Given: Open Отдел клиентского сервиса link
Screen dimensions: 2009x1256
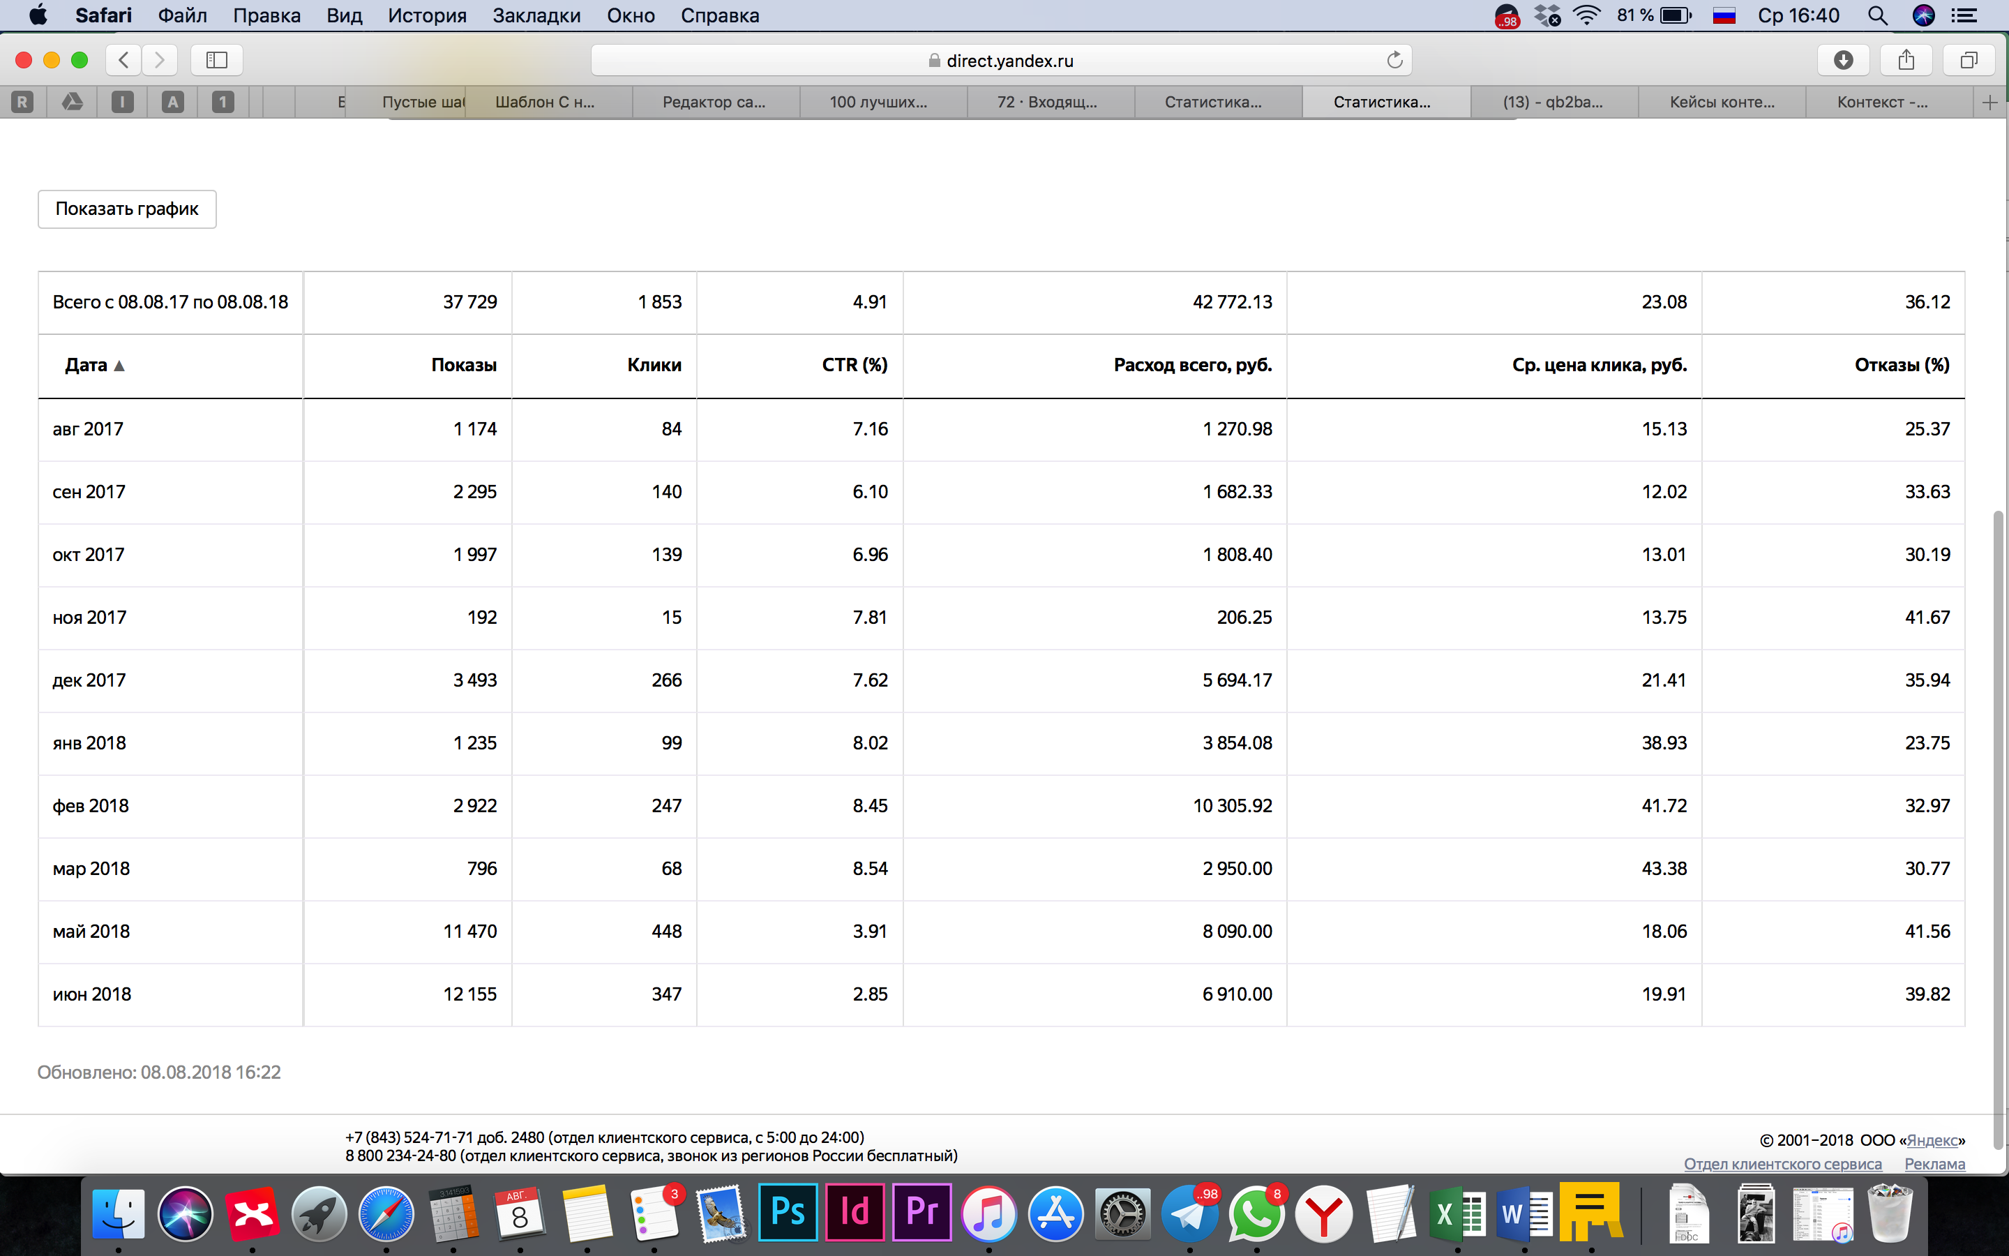Looking at the screenshot, I should click(x=1782, y=1164).
